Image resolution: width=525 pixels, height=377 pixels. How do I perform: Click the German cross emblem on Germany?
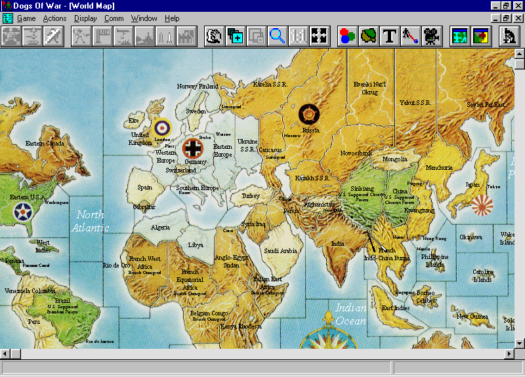tap(193, 148)
